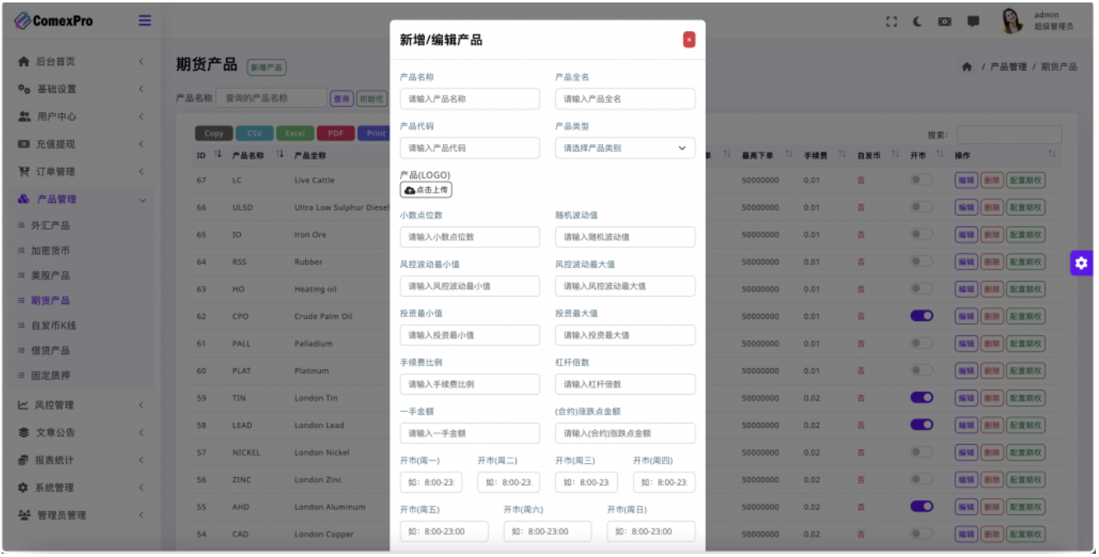Expand the 后台首页 sidebar chevron
The width and height of the screenshot is (1099, 557).
coord(141,62)
